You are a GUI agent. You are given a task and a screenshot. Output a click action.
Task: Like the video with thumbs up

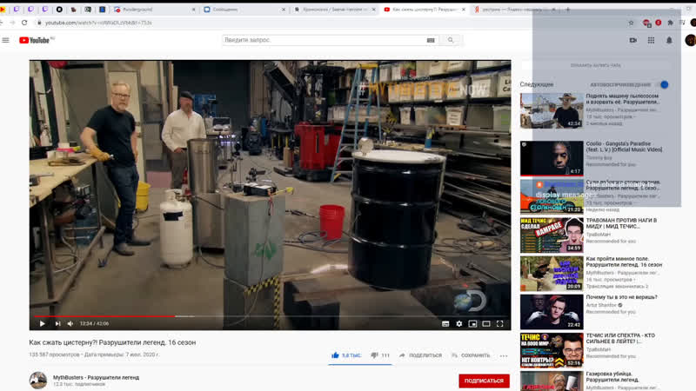(336, 355)
